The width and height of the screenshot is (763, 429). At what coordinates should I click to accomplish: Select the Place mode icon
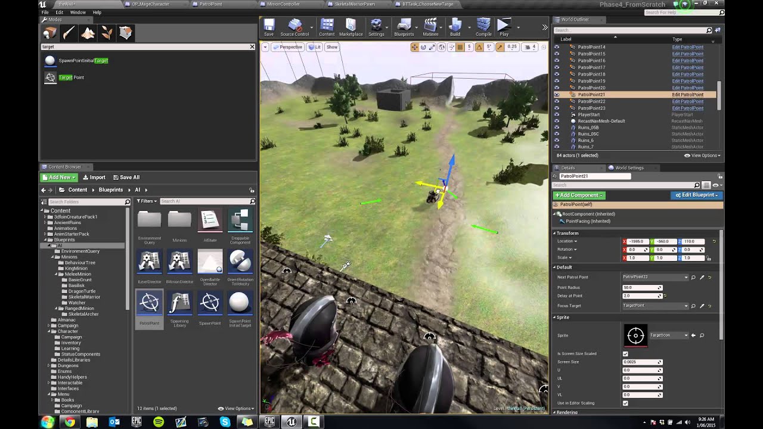pyautogui.click(x=50, y=33)
